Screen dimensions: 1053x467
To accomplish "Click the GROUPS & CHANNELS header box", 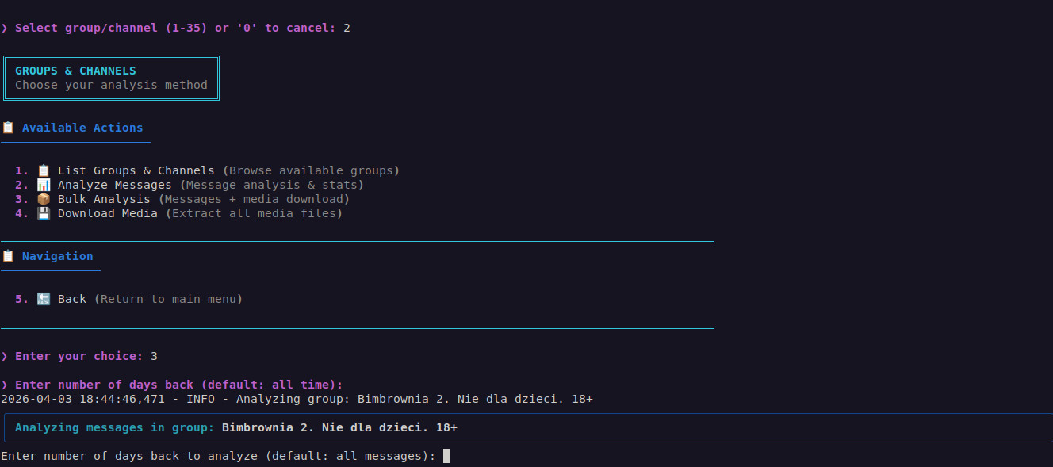I will click(x=111, y=78).
